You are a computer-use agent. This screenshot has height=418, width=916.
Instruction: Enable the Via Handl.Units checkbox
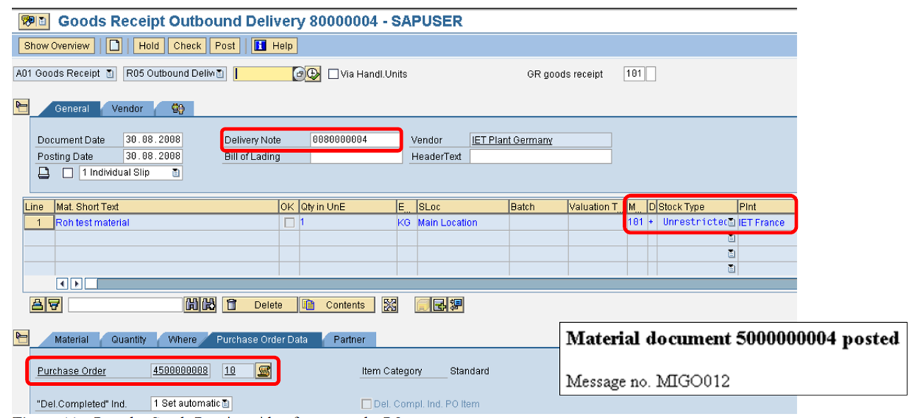332,73
